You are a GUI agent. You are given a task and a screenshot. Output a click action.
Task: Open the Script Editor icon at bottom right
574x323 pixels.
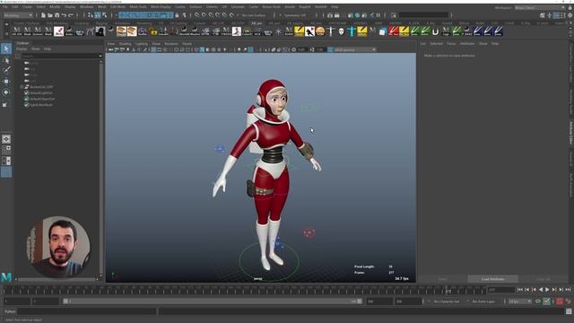[569, 311]
